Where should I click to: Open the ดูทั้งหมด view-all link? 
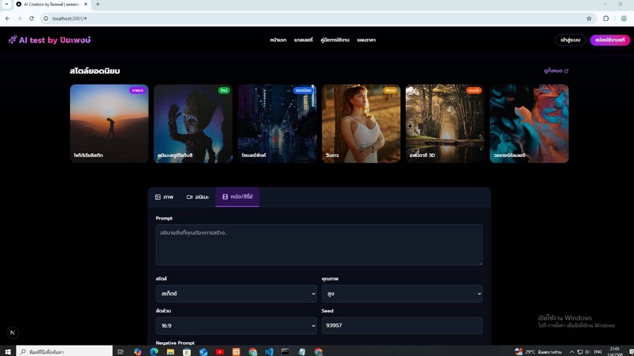click(556, 71)
